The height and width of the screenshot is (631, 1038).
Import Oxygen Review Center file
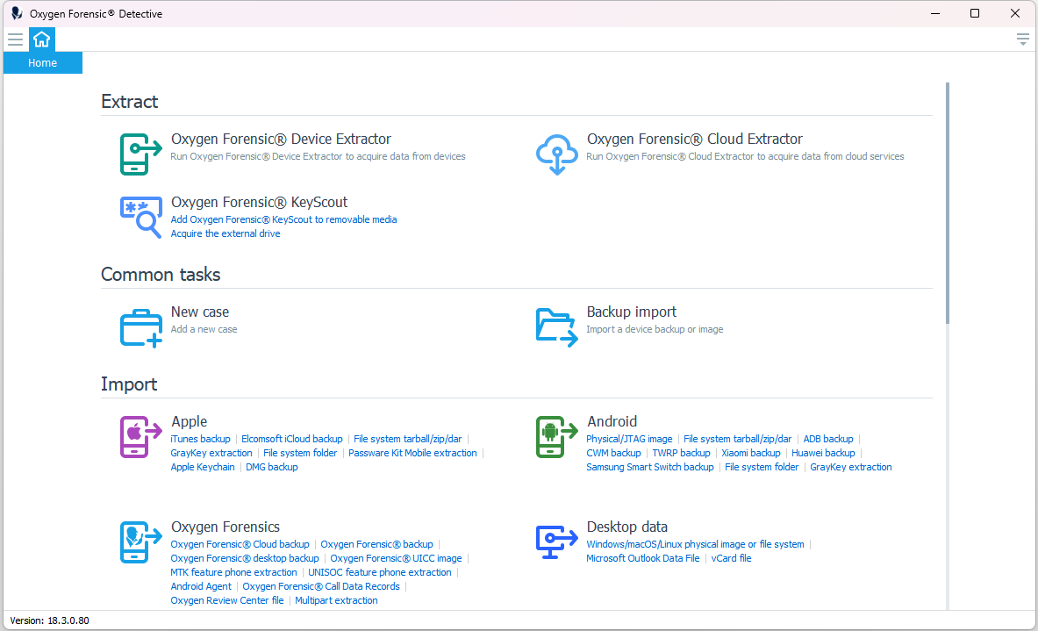click(x=227, y=600)
